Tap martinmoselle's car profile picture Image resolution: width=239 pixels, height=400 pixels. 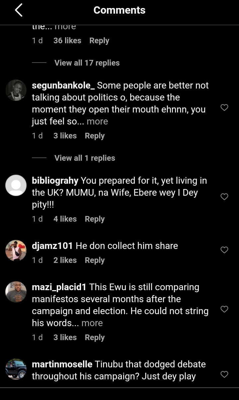point(16,369)
